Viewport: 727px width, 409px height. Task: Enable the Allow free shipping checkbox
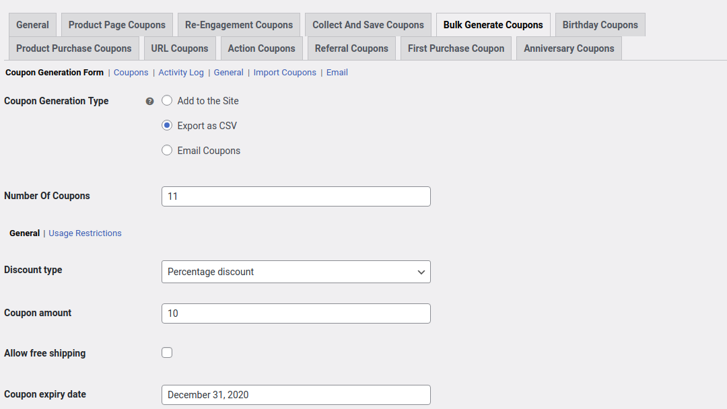(x=166, y=352)
